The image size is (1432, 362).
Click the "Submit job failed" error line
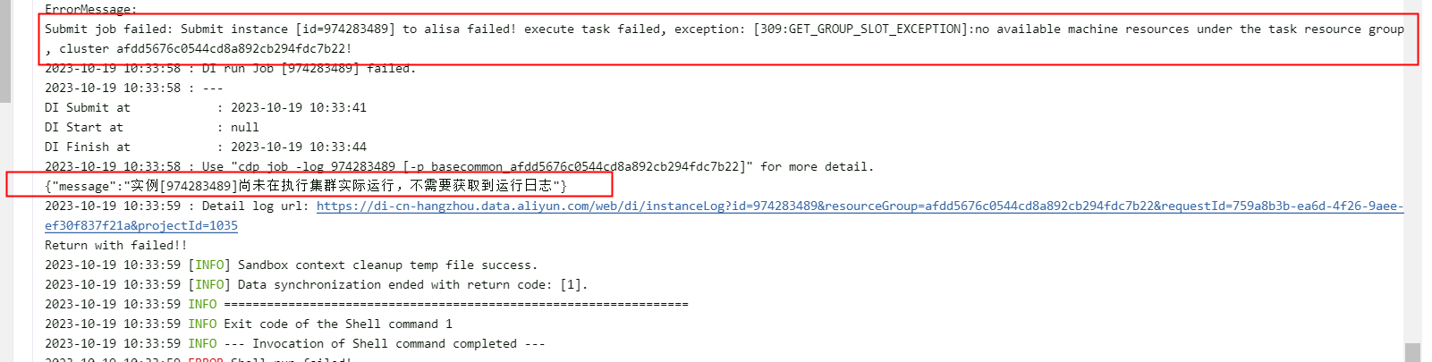pyautogui.click(x=724, y=29)
